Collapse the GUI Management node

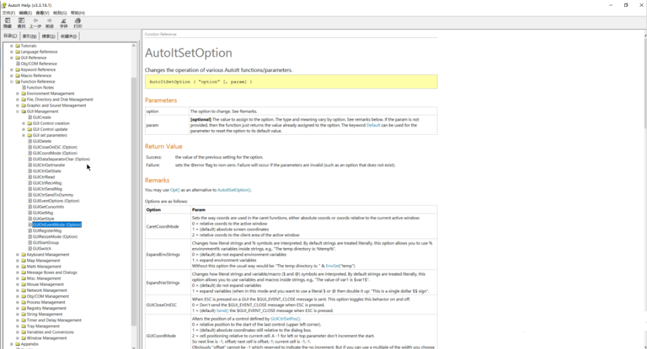(x=18, y=111)
